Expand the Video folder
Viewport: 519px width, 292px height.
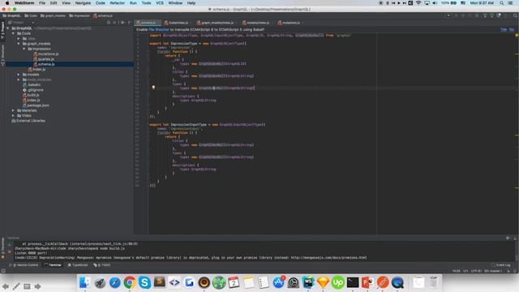coord(13,115)
